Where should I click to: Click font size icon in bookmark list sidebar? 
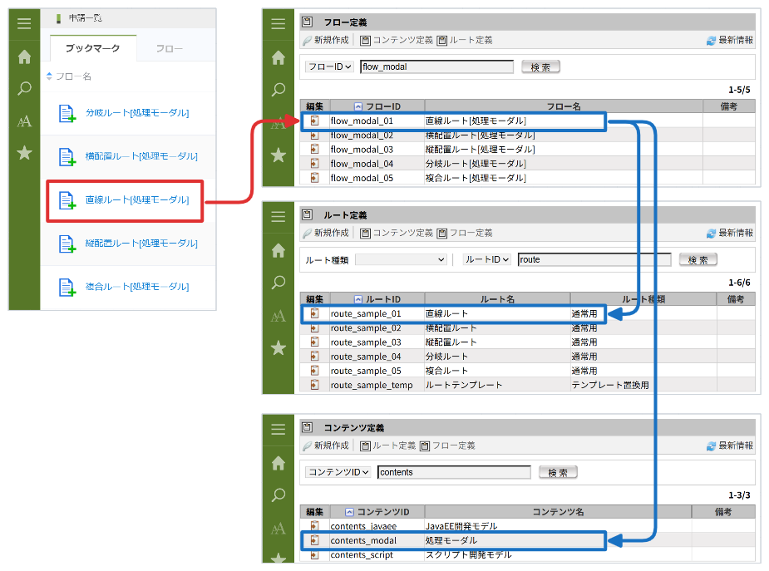[24, 121]
